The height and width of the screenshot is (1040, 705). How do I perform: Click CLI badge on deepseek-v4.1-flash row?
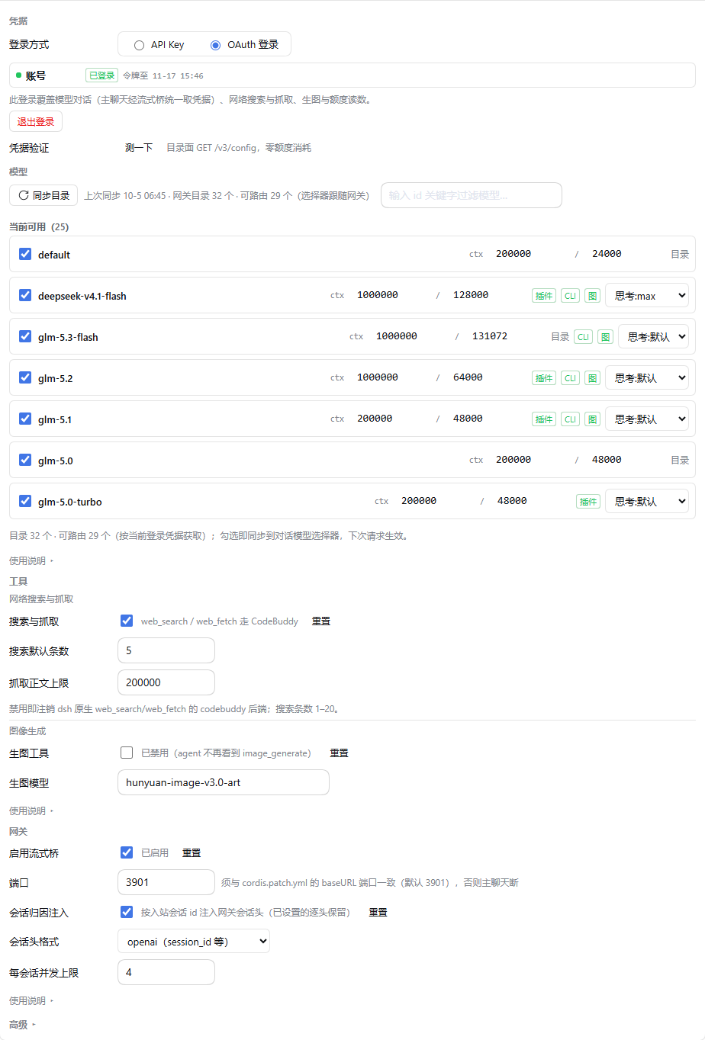pyautogui.click(x=570, y=296)
